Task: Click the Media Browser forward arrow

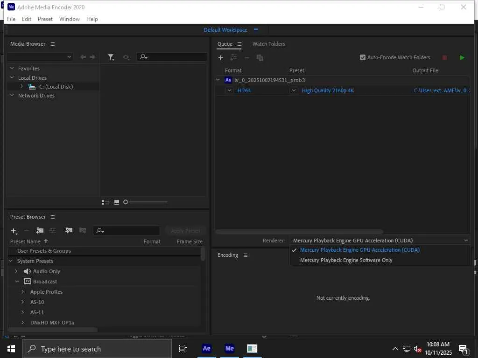Action: coord(92,57)
